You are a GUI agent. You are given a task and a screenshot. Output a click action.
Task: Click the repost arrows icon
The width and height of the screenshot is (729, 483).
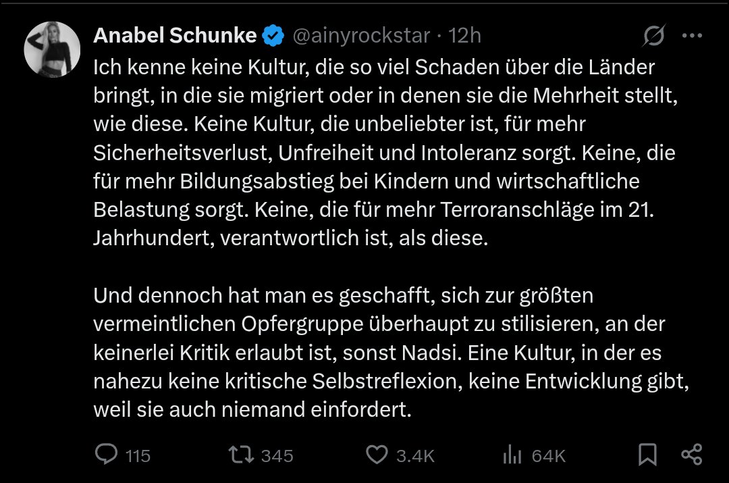[x=240, y=455]
